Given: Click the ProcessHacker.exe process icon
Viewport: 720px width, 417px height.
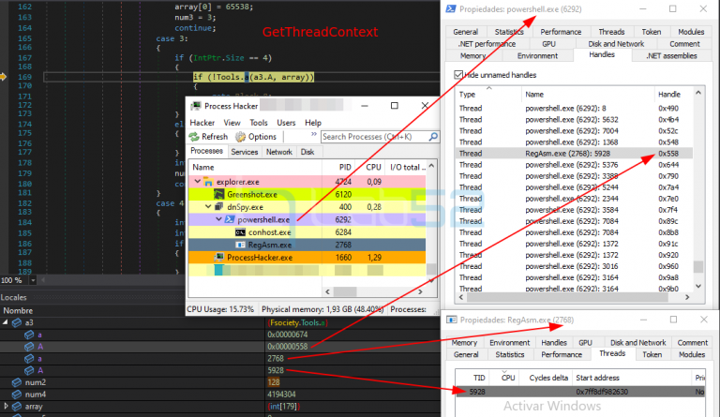Looking at the screenshot, I should (219, 257).
